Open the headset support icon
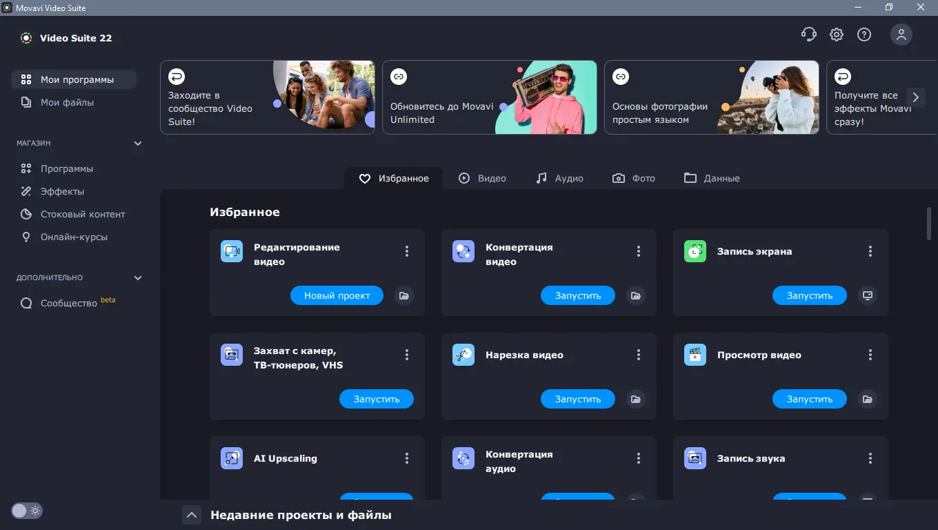938x530 pixels. click(x=809, y=34)
